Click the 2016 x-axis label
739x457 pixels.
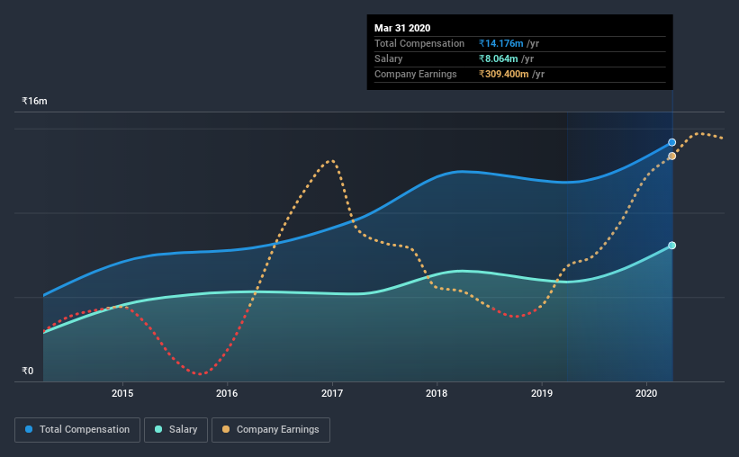227,393
